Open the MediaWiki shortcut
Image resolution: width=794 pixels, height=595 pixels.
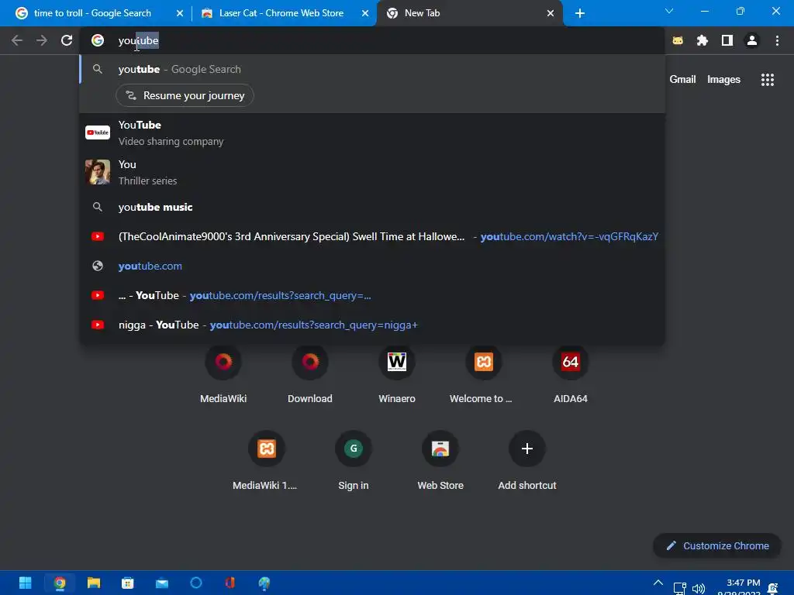pyautogui.click(x=223, y=374)
